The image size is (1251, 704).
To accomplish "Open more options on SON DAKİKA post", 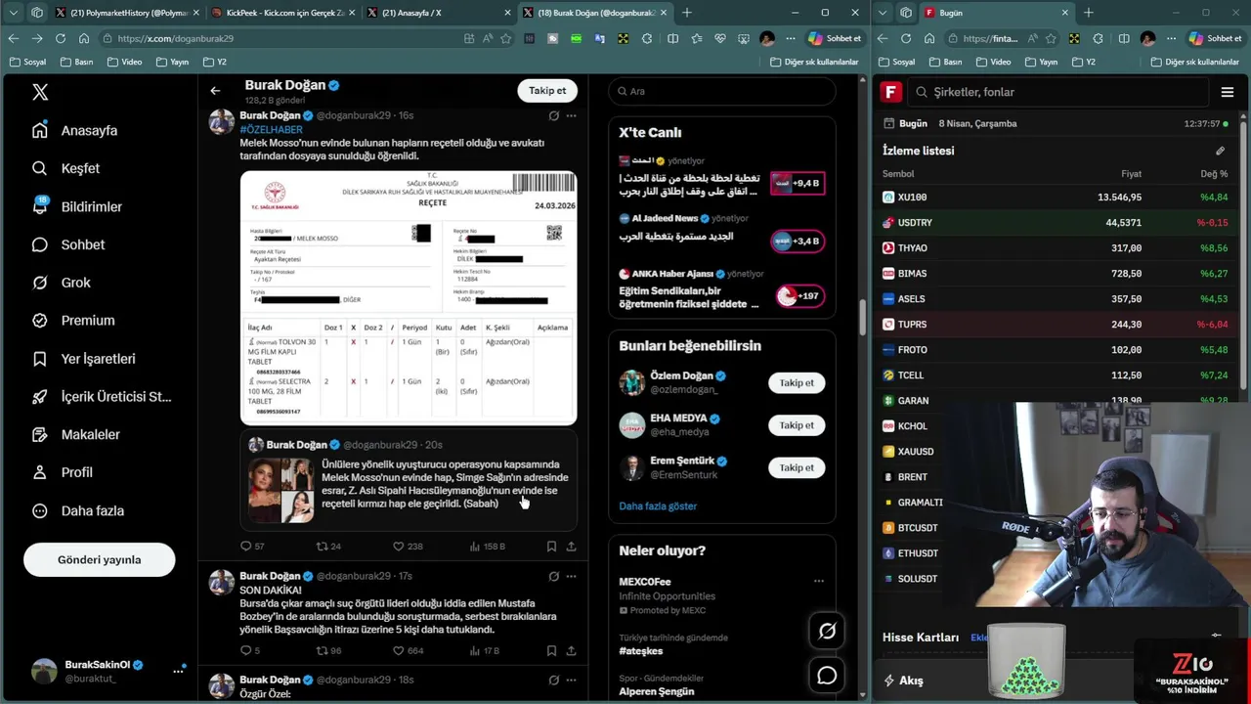I will 571,576.
